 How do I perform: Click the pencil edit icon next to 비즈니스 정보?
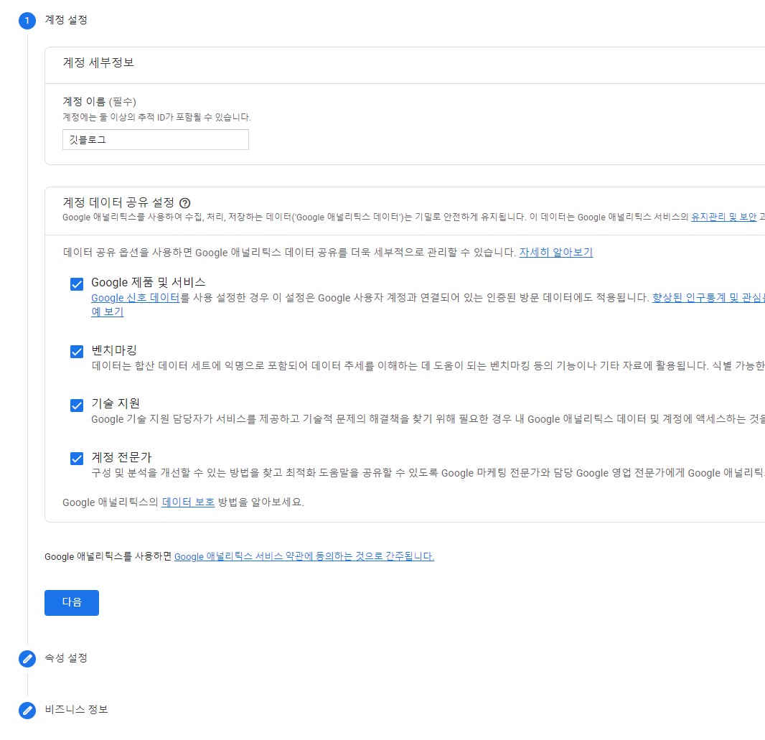pyautogui.click(x=27, y=710)
